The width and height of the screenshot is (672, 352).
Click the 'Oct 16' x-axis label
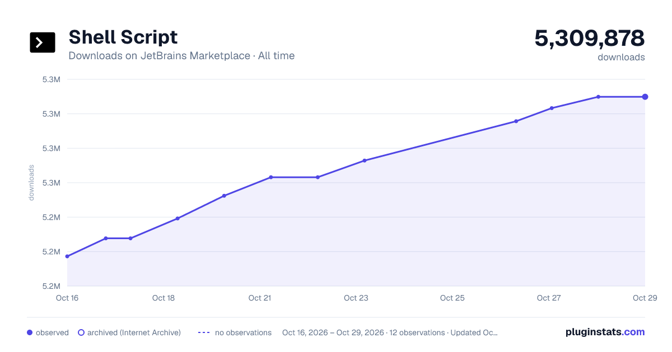67,298
